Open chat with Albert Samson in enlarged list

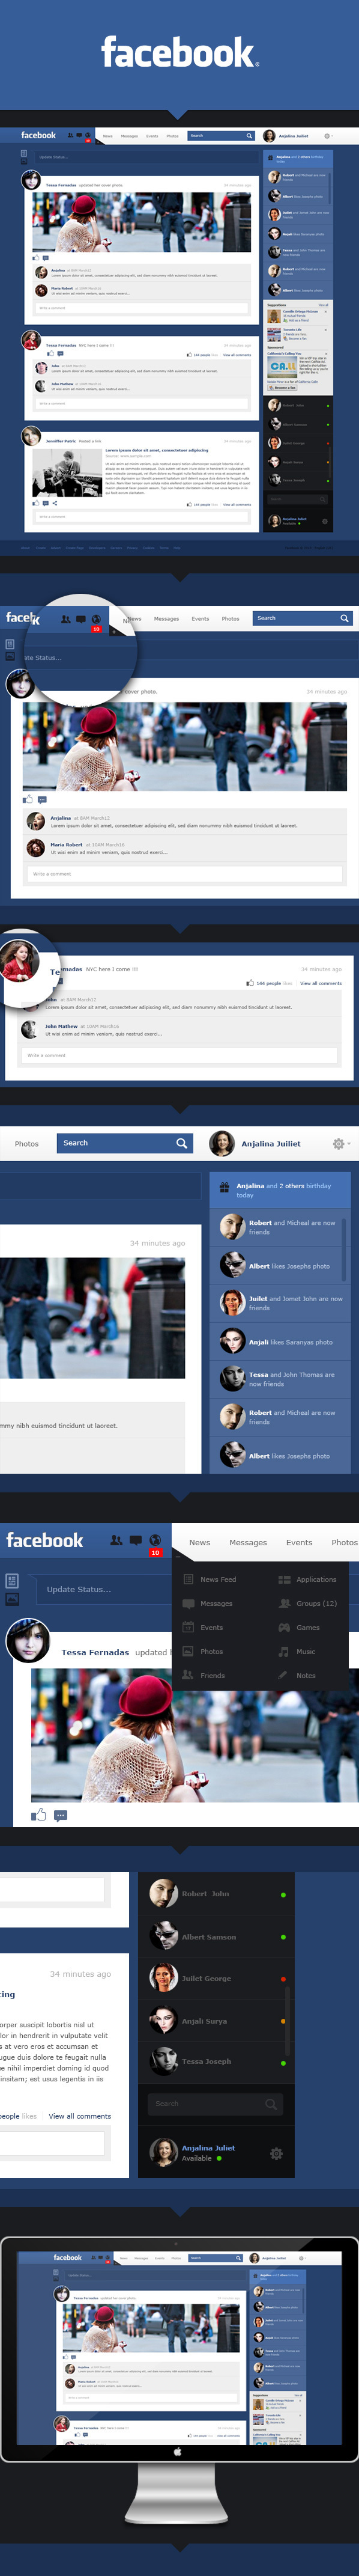click(x=217, y=1936)
